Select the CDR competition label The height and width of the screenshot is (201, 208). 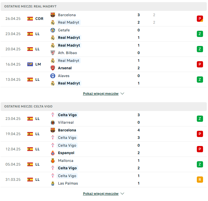tap(39, 19)
